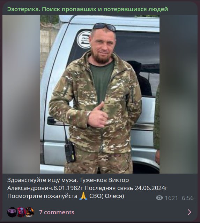Click the СВО( Олеся) signature text
The image size is (200, 223).
pos(107,196)
